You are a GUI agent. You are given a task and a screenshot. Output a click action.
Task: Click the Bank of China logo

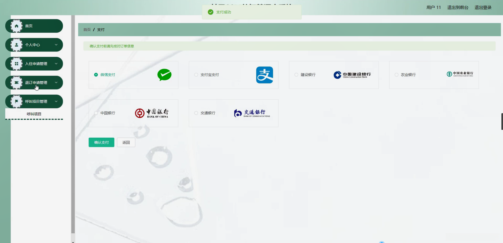[x=152, y=113]
